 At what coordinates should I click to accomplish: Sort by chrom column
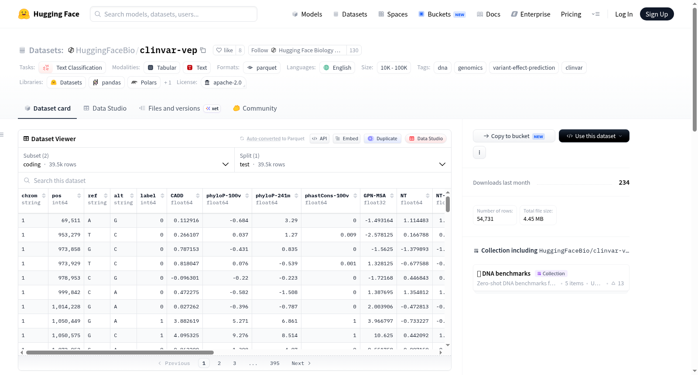[44, 196]
